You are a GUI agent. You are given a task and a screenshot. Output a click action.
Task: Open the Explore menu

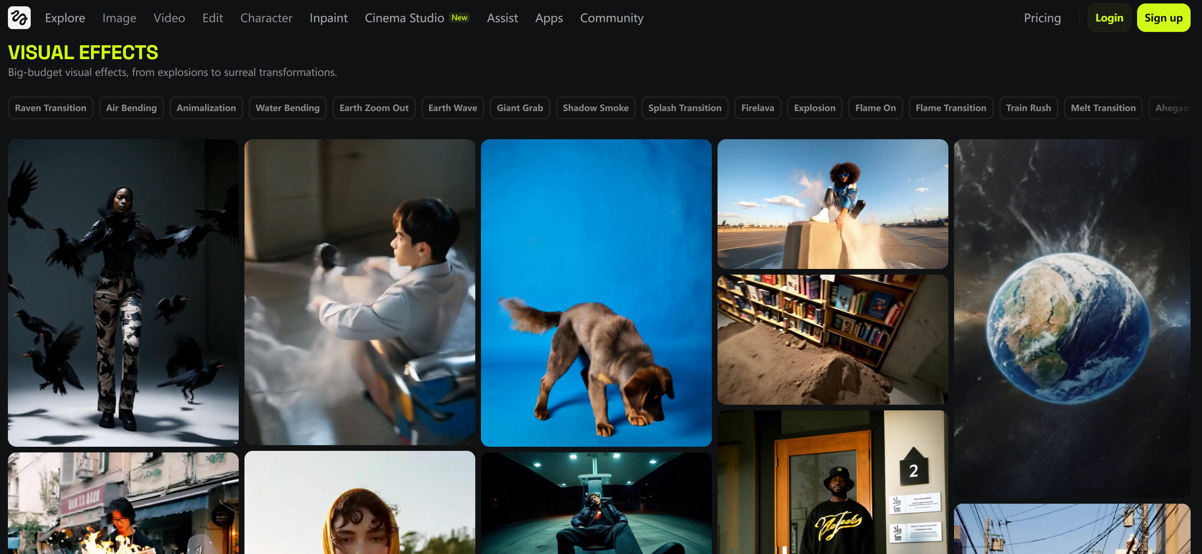[65, 18]
